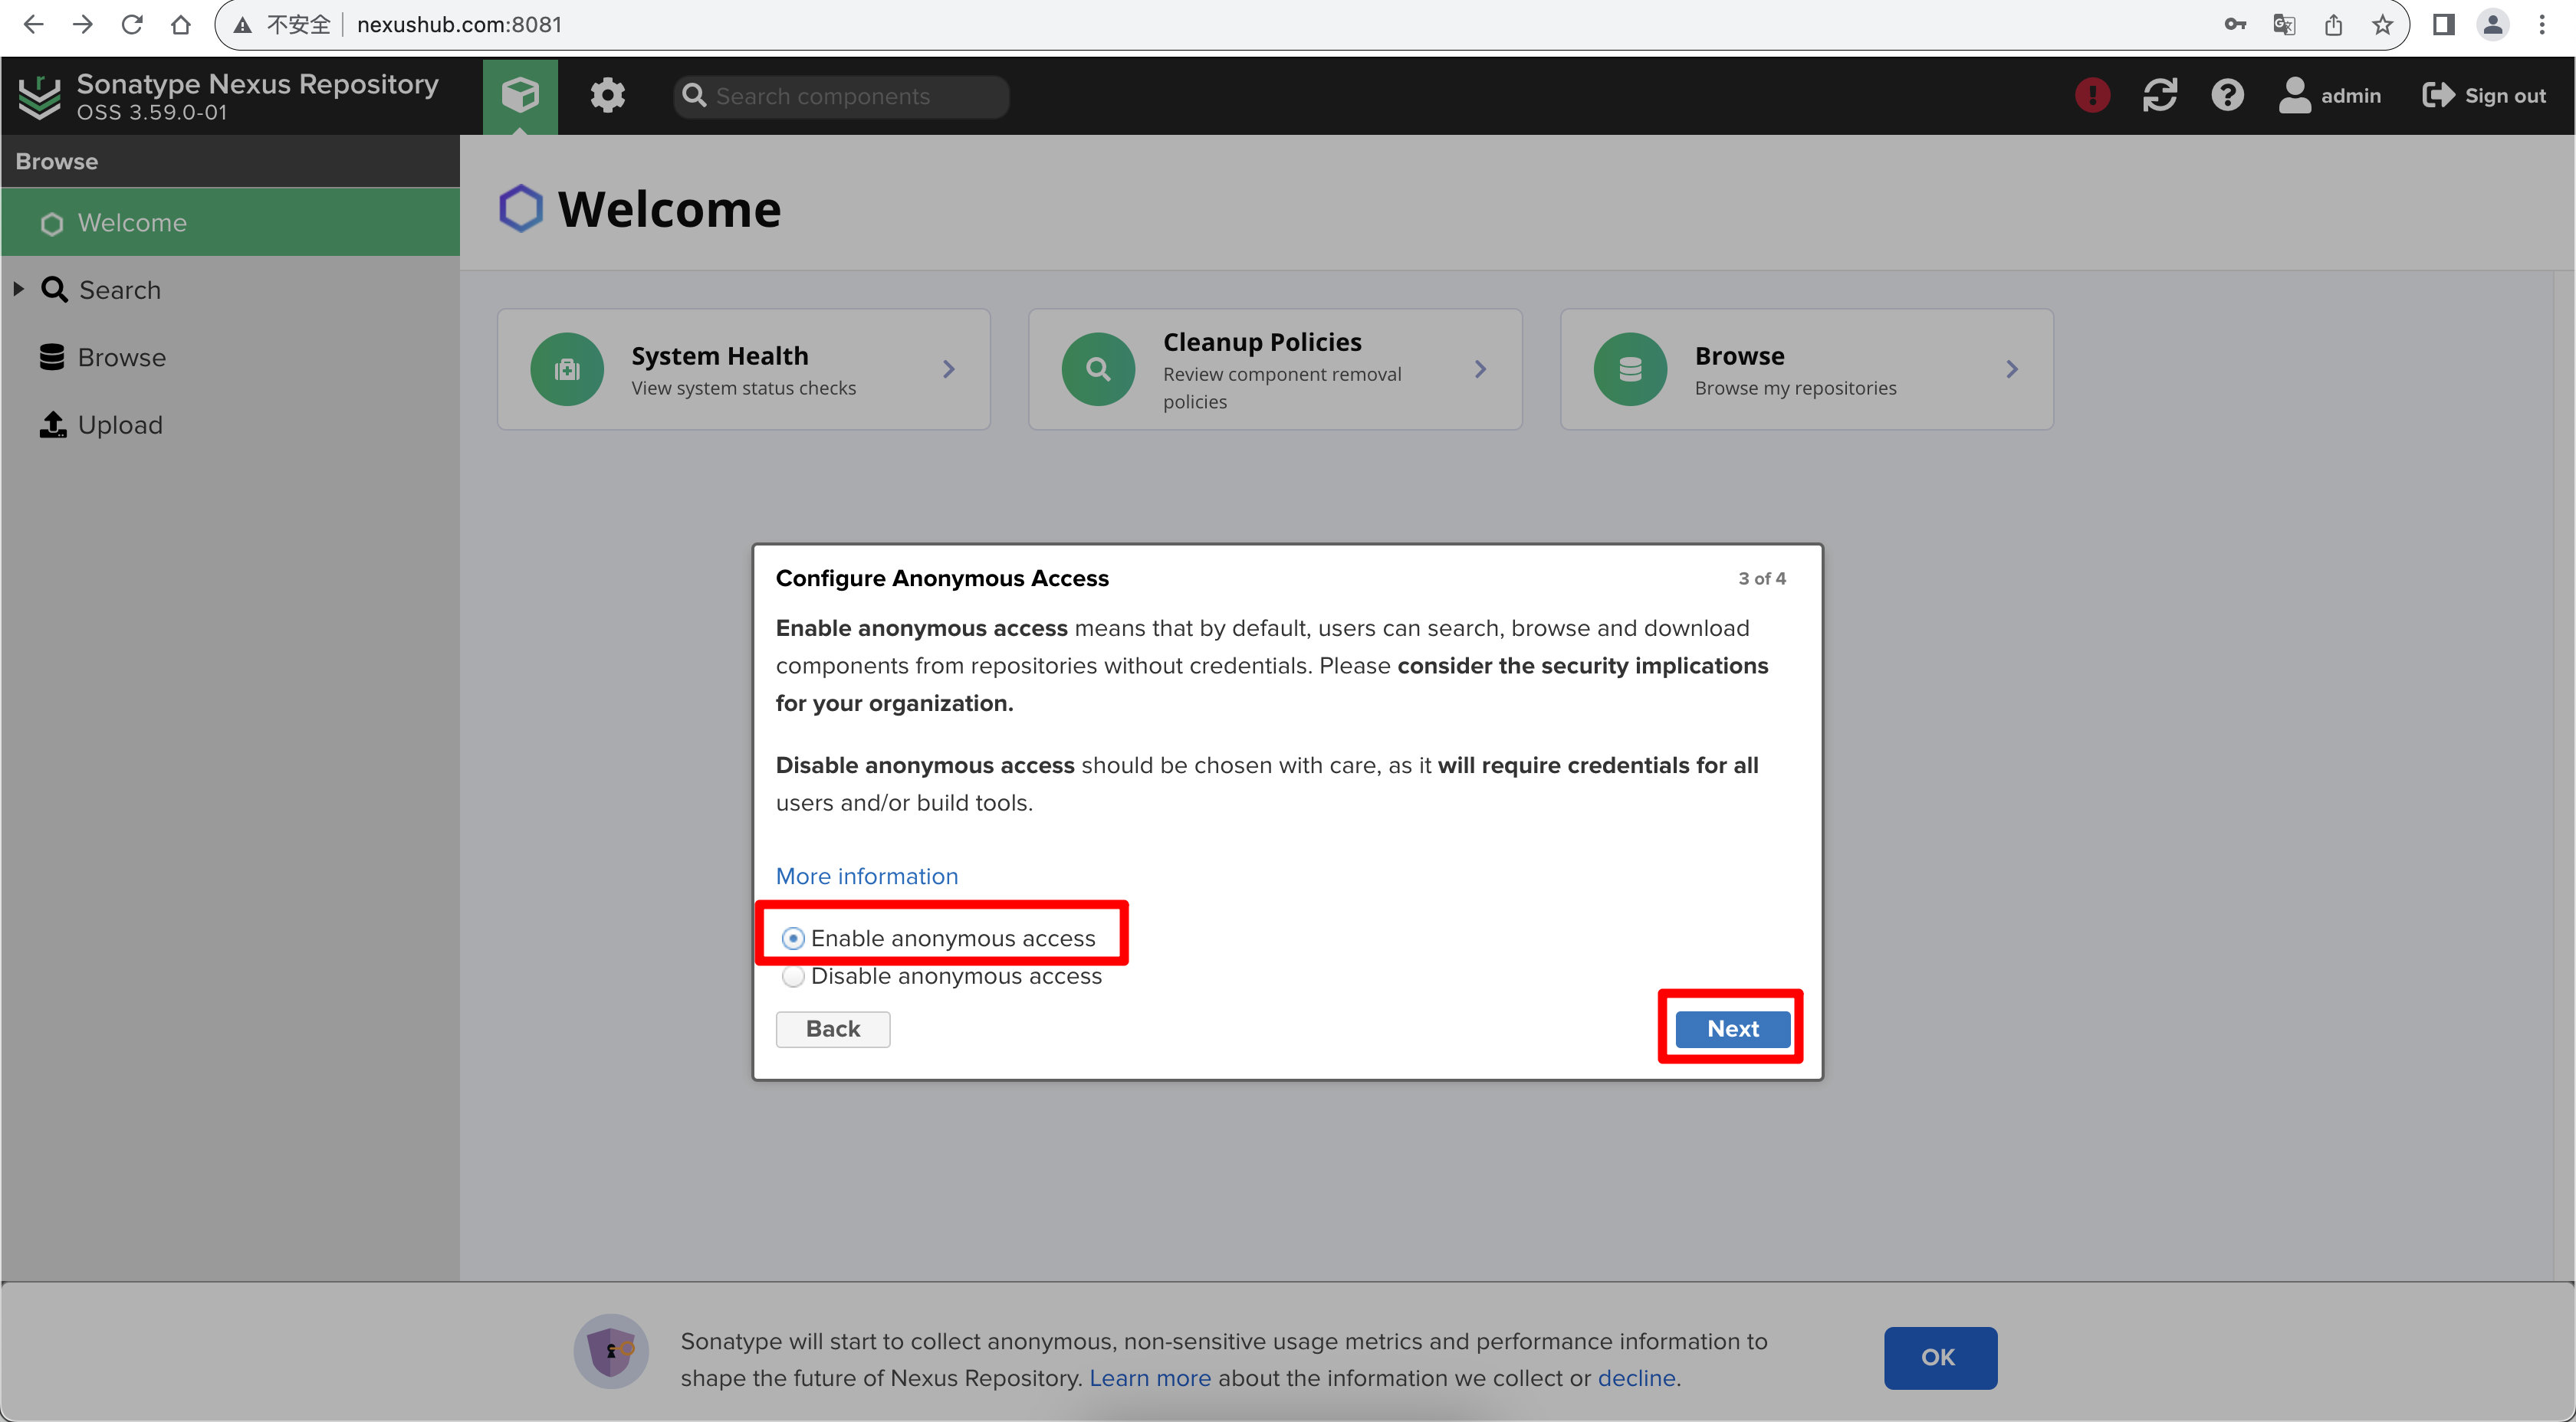The width and height of the screenshot is (2576, 1422).
Task: Open Upload in the sidebar
Action: pos(119,424)
